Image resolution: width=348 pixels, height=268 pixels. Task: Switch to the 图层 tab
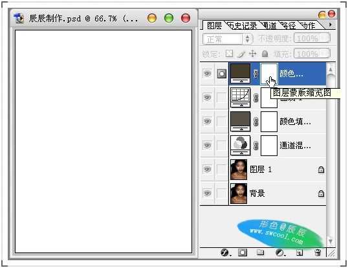point(214,26)
